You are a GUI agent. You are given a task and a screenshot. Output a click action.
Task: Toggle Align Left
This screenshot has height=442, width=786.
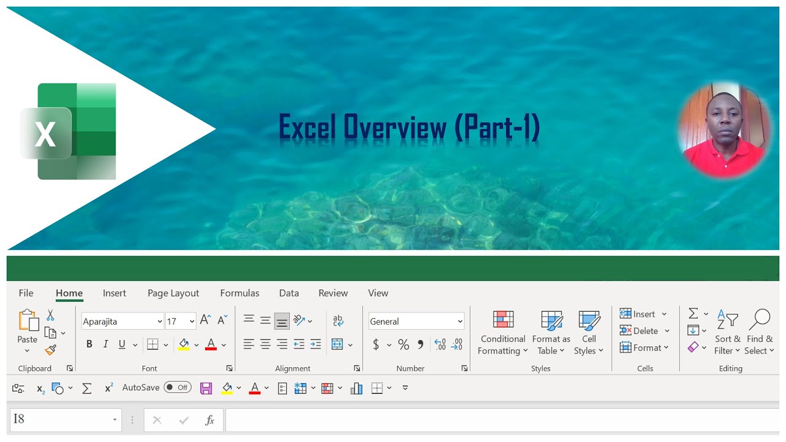click(x=249, y=344)
